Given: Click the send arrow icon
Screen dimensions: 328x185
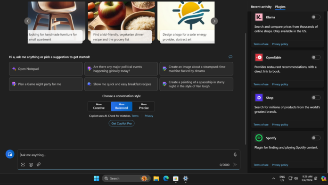Looking at the screenshot, I should click(x=235, y=165).
